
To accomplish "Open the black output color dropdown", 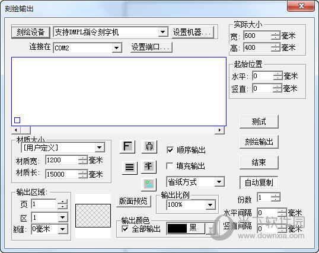I will pyautogui.click(x=210, y=229).
